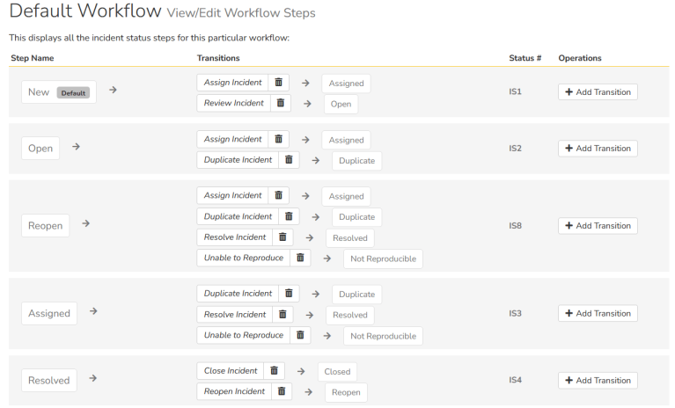Click the Default badge on New step
This screenshot has height=408, width=675.
[x=73, y=93]
